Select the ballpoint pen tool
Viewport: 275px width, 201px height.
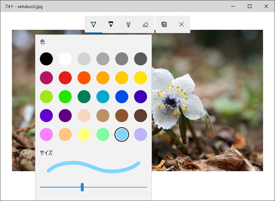click(x=94, y=24)
